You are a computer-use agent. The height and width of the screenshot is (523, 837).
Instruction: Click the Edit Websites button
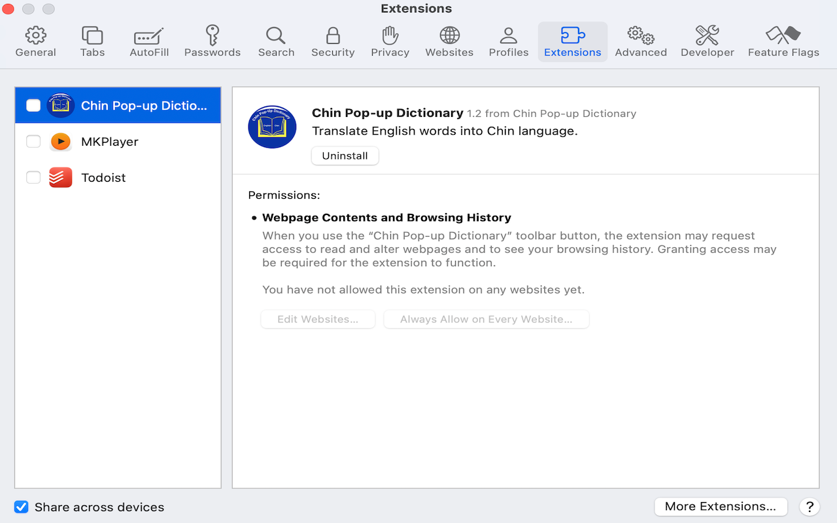318,319
